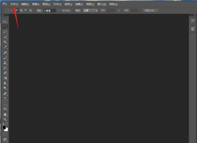Open the tool preset picker arrow
The width and height of the screenshot is (197, 143).
pos(11,10)
